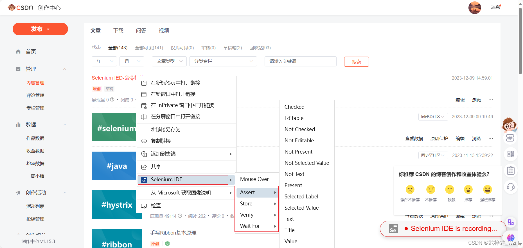
Task: Click the Selenium IDE menu Se icon
Action: tap(144, 180)
